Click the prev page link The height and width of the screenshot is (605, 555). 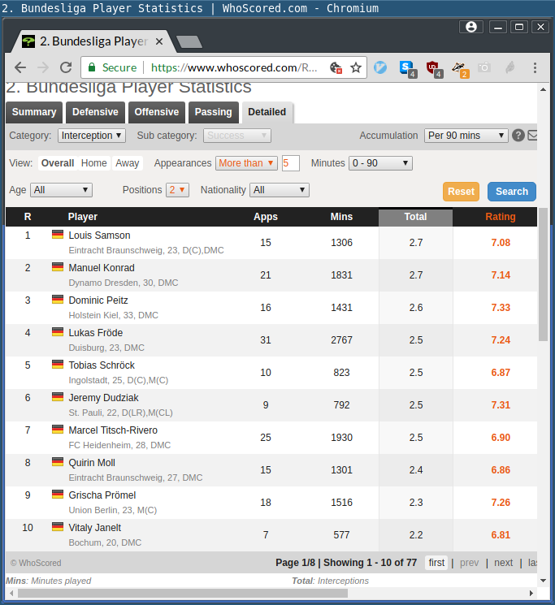point(469,563)
